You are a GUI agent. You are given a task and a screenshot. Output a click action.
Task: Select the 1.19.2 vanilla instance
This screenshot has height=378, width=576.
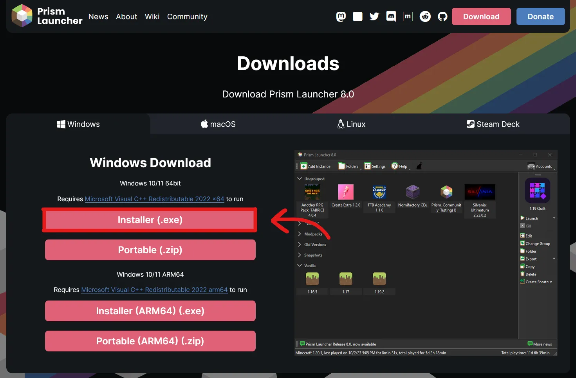[379, 283]
